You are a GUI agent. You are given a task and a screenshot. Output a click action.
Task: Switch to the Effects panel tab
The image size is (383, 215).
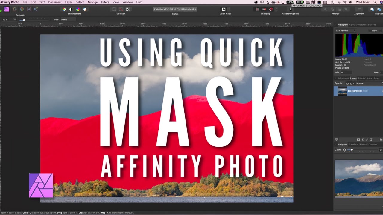coord(361,78)
